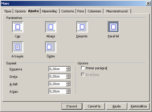Increase A dalt spacing with up arrow

coord(68,83)
